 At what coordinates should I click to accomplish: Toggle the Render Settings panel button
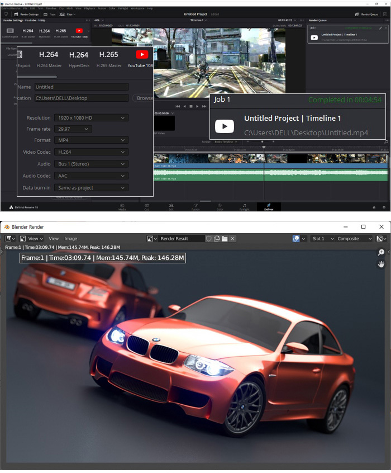[x=26, y=14]
